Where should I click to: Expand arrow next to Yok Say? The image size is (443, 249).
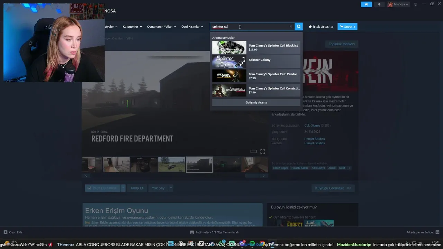[171, 188]
